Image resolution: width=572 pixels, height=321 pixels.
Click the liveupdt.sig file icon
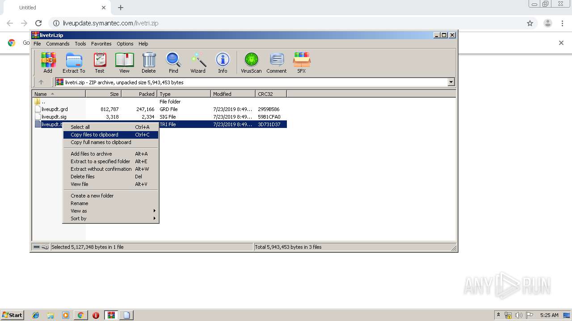pyautogui.click(x=38, y=117)
